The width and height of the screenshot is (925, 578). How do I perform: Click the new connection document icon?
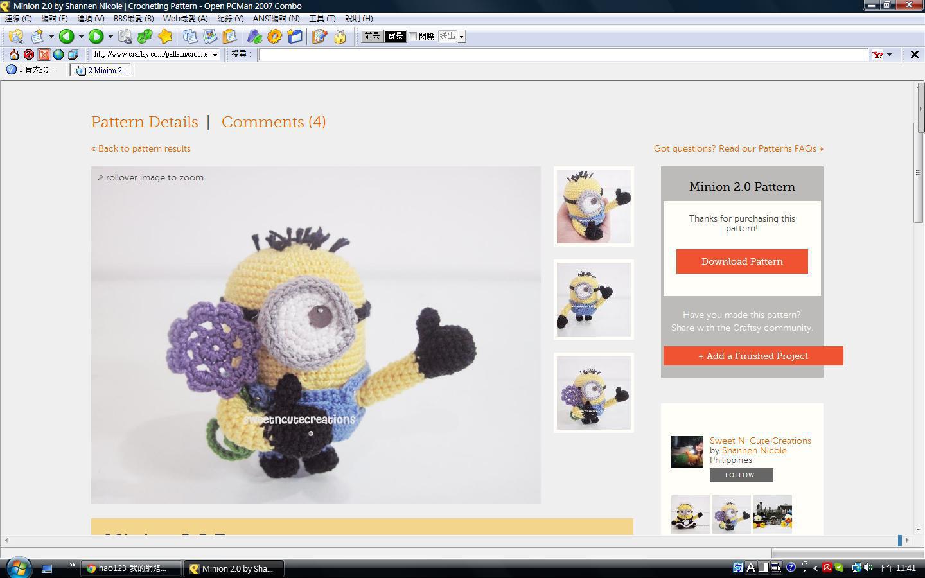point(38,37)
